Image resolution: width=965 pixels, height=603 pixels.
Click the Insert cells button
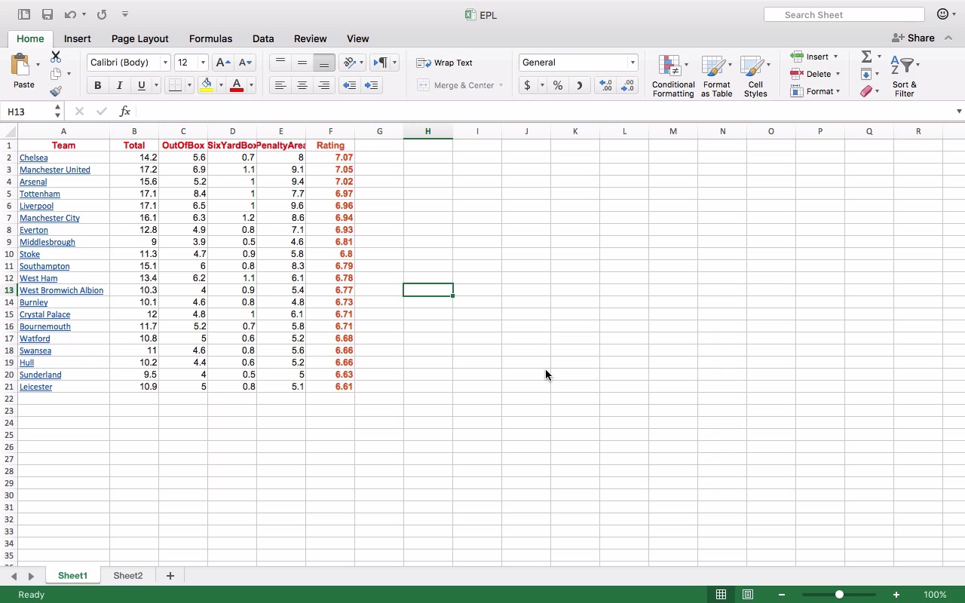pos(814,57)
